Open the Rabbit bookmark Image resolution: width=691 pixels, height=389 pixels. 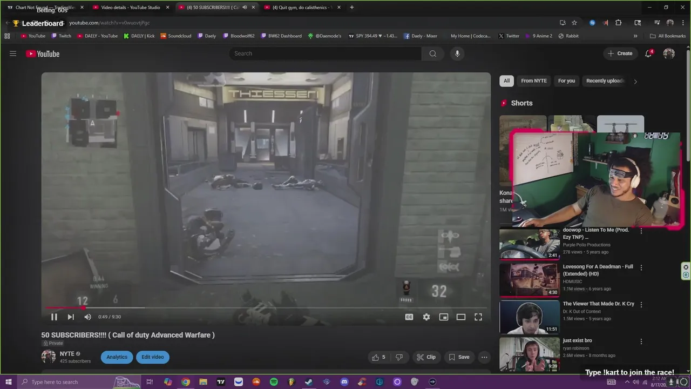point(568,36)
